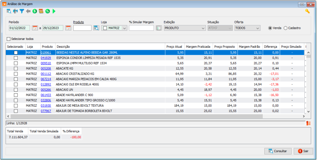
Task: Open product link 001112
Action: (x=46, y=74)
